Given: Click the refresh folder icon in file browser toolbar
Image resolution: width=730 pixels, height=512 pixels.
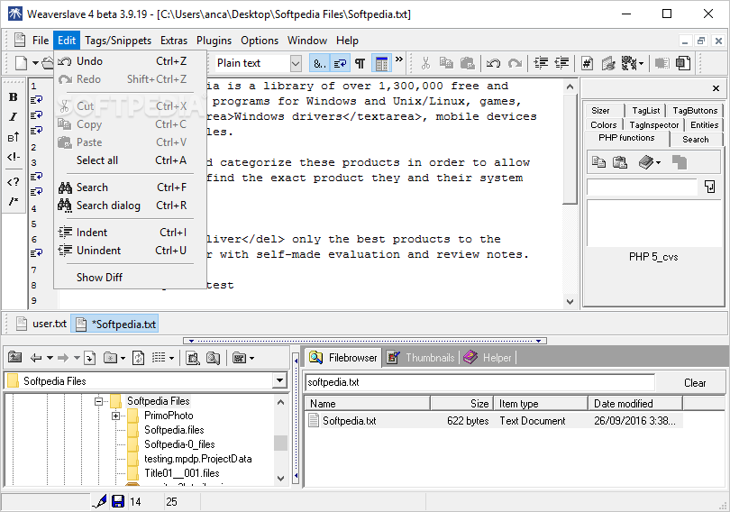Looking at the screenshot, I should (138, 358).
